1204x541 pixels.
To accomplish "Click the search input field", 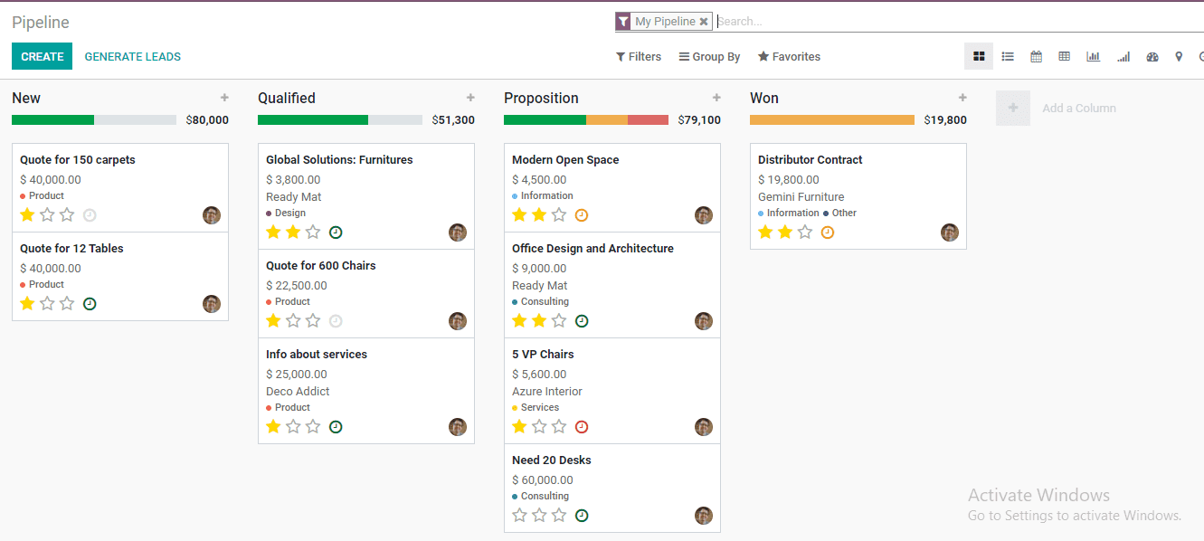I will pyautogui.click(x=959, y=22).
